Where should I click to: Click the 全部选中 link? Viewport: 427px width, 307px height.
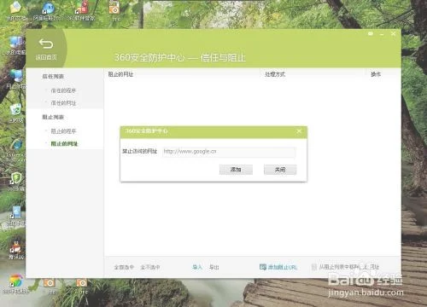pyautogui.click(x=124, y=267)
